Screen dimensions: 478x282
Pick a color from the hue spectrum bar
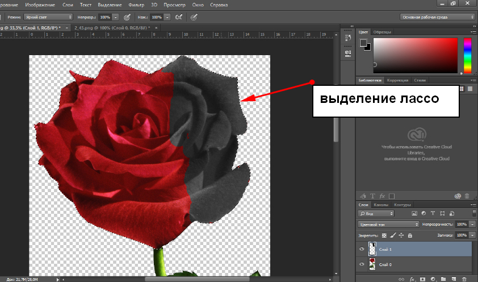[467, 55]
